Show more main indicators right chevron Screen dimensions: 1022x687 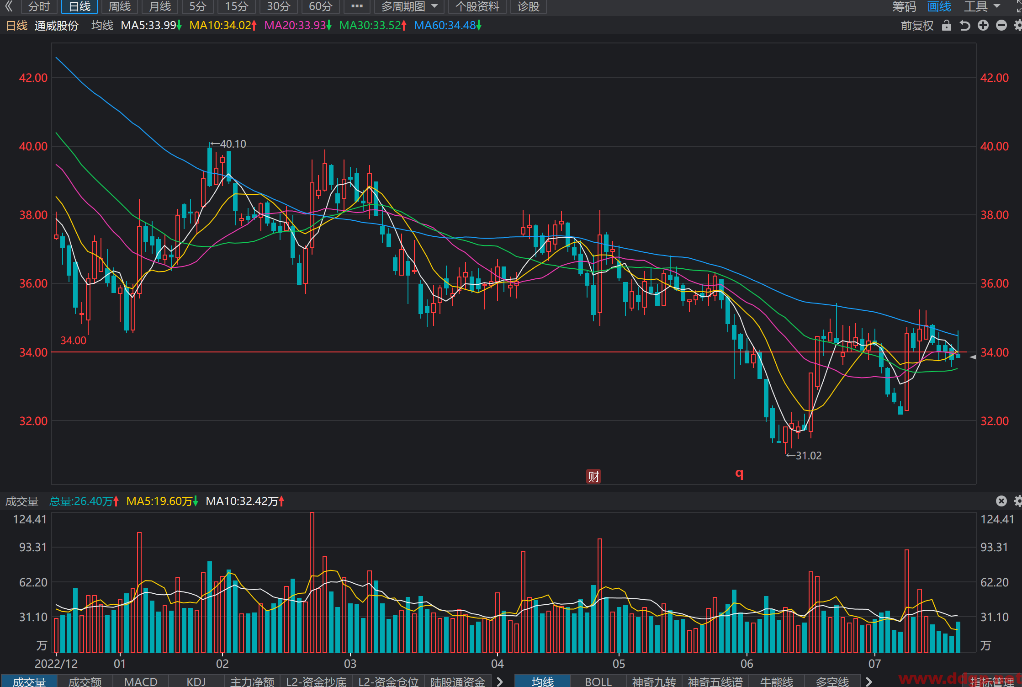click(x=869, y=681)
